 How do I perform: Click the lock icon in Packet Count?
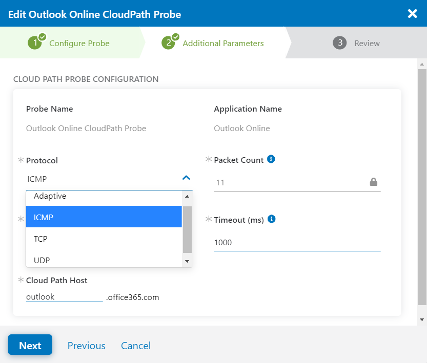pos(373,182)
